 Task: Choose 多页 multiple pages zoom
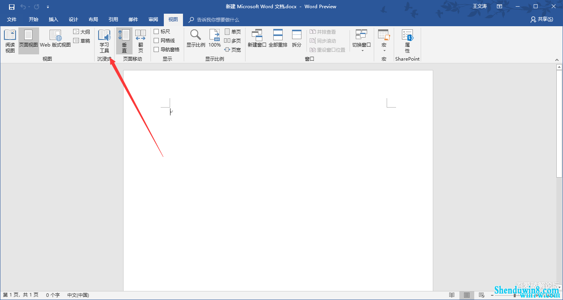(x=233, y=41)
